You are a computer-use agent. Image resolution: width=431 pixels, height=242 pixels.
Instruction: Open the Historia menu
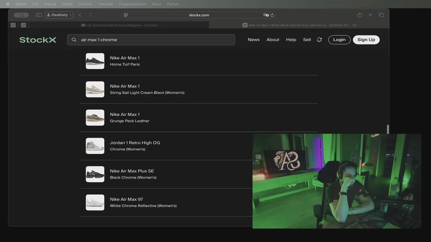(x=86, y=4)
